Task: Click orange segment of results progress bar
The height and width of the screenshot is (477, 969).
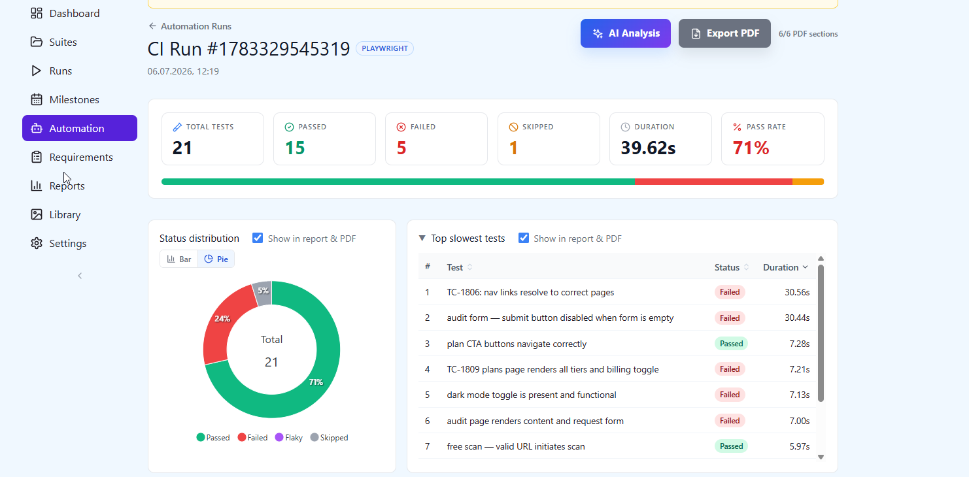Action: click(808, 182)
